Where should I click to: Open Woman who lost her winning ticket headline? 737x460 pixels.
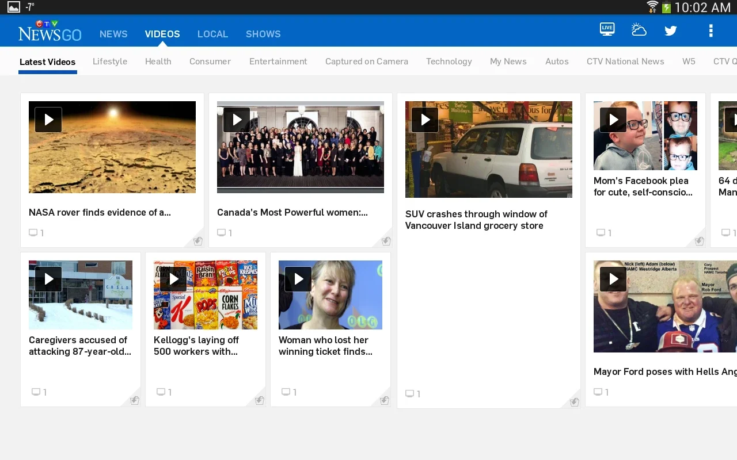pos(325,346)
